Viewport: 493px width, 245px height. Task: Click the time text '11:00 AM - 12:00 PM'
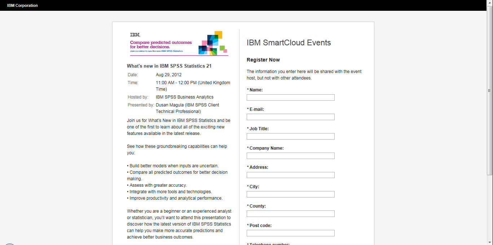tap(176, 83)
